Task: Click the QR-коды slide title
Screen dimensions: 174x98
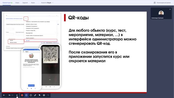Action: [x=78, y=18]
